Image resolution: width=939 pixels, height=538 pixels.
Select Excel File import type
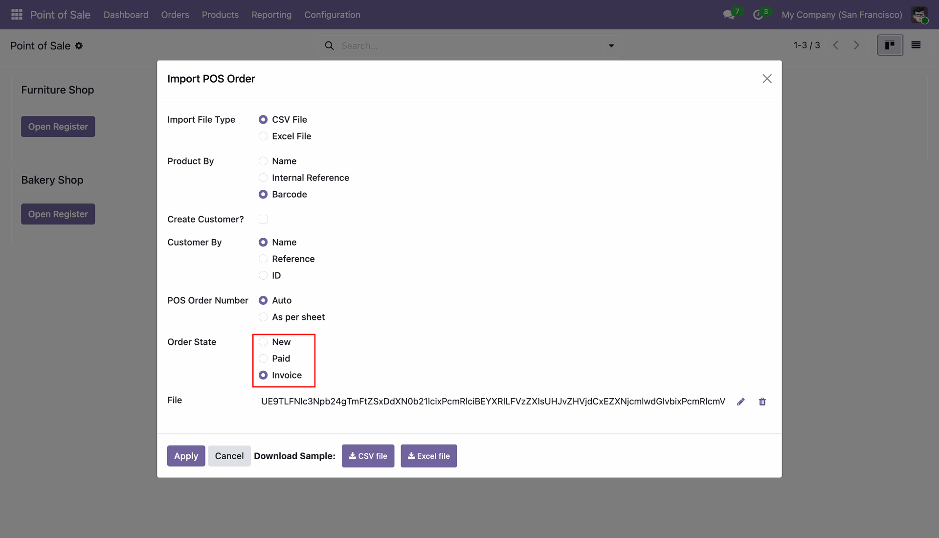263,136
